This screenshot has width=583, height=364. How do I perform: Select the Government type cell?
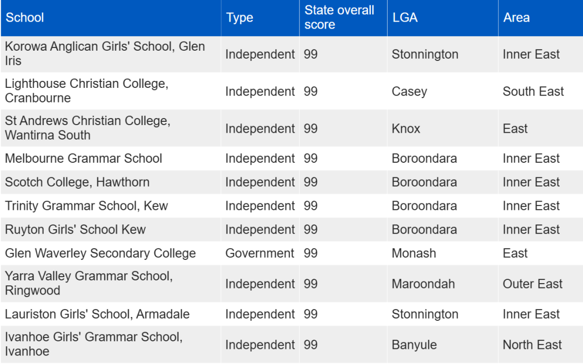pos(260,253)
